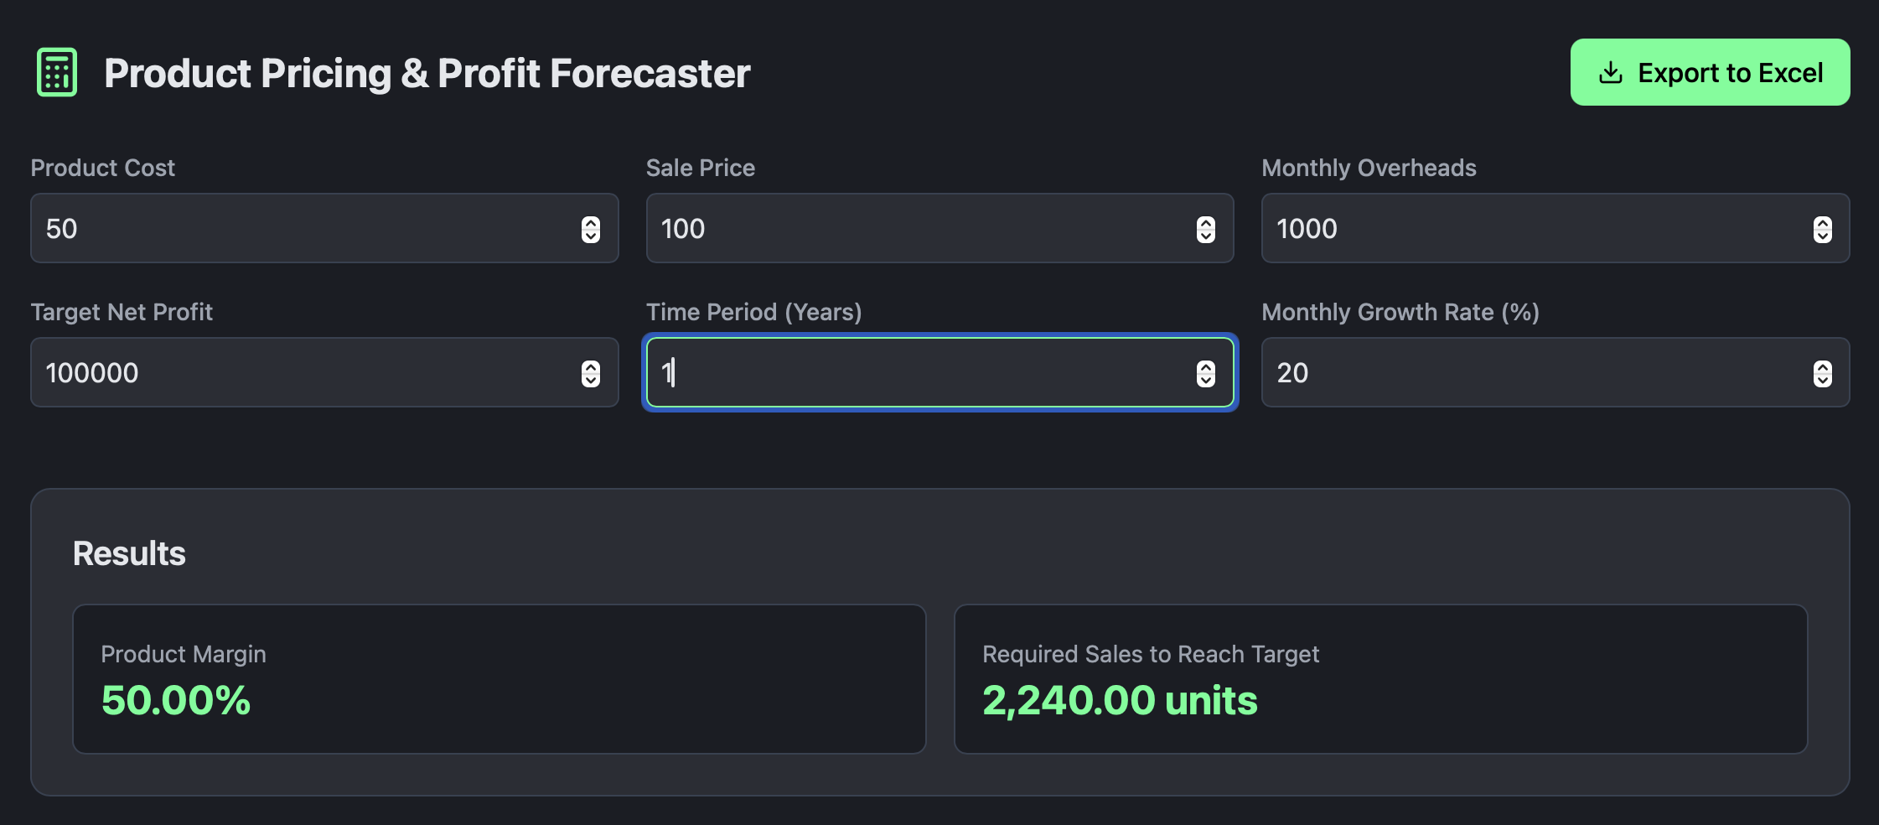This screenshot has width=1879, height=825.
Task: Click the Sale Price stepper arrows
Action: pos(1206,229)
